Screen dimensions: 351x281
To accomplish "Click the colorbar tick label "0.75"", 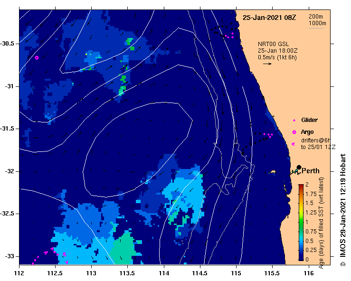I will click(311, 232).
